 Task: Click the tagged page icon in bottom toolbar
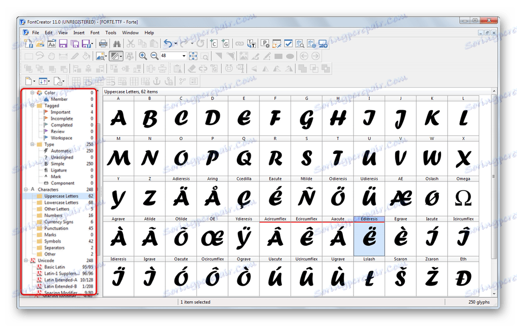coord(57,81)
